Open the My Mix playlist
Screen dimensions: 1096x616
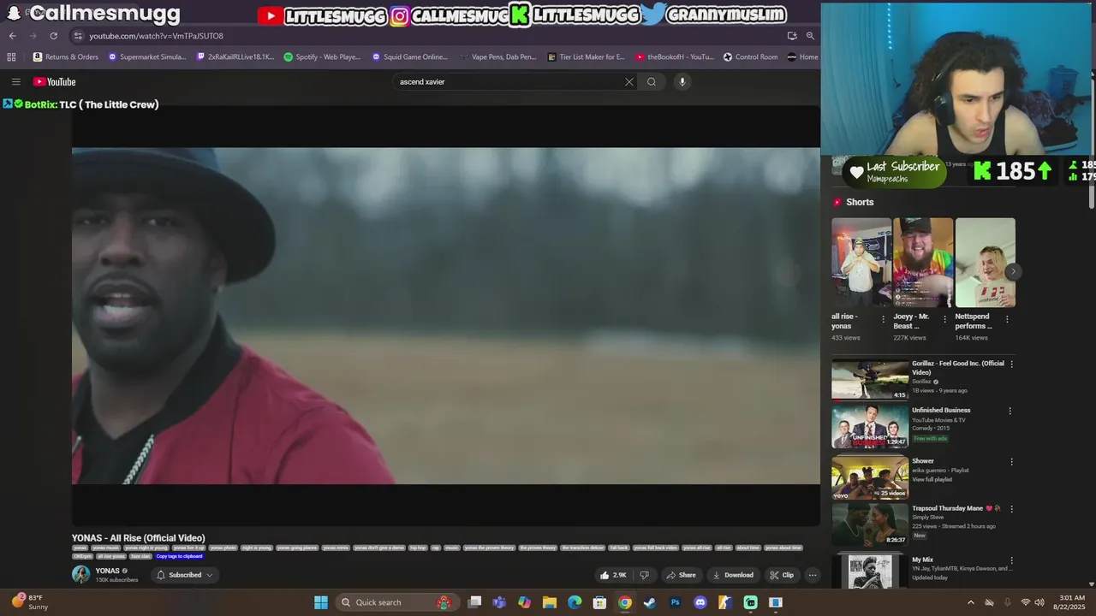point(870,571)
